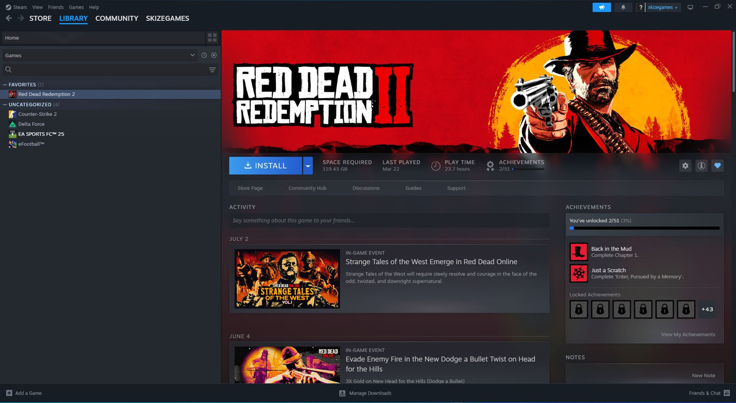Open notifications bell icon
The width and height of the screenshot is (736, 403).
click(x=623, y=7)
